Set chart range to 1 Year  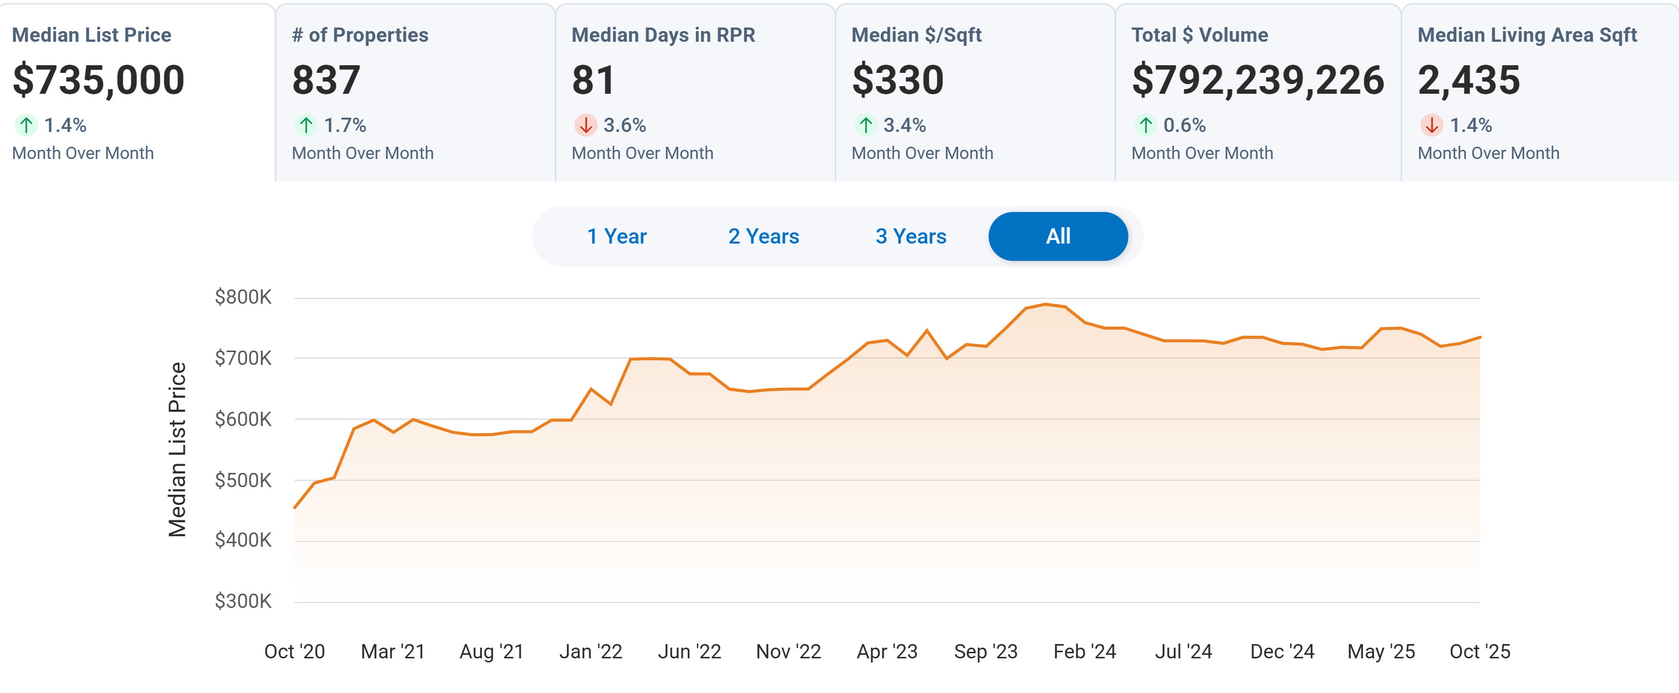pos(616,236)
